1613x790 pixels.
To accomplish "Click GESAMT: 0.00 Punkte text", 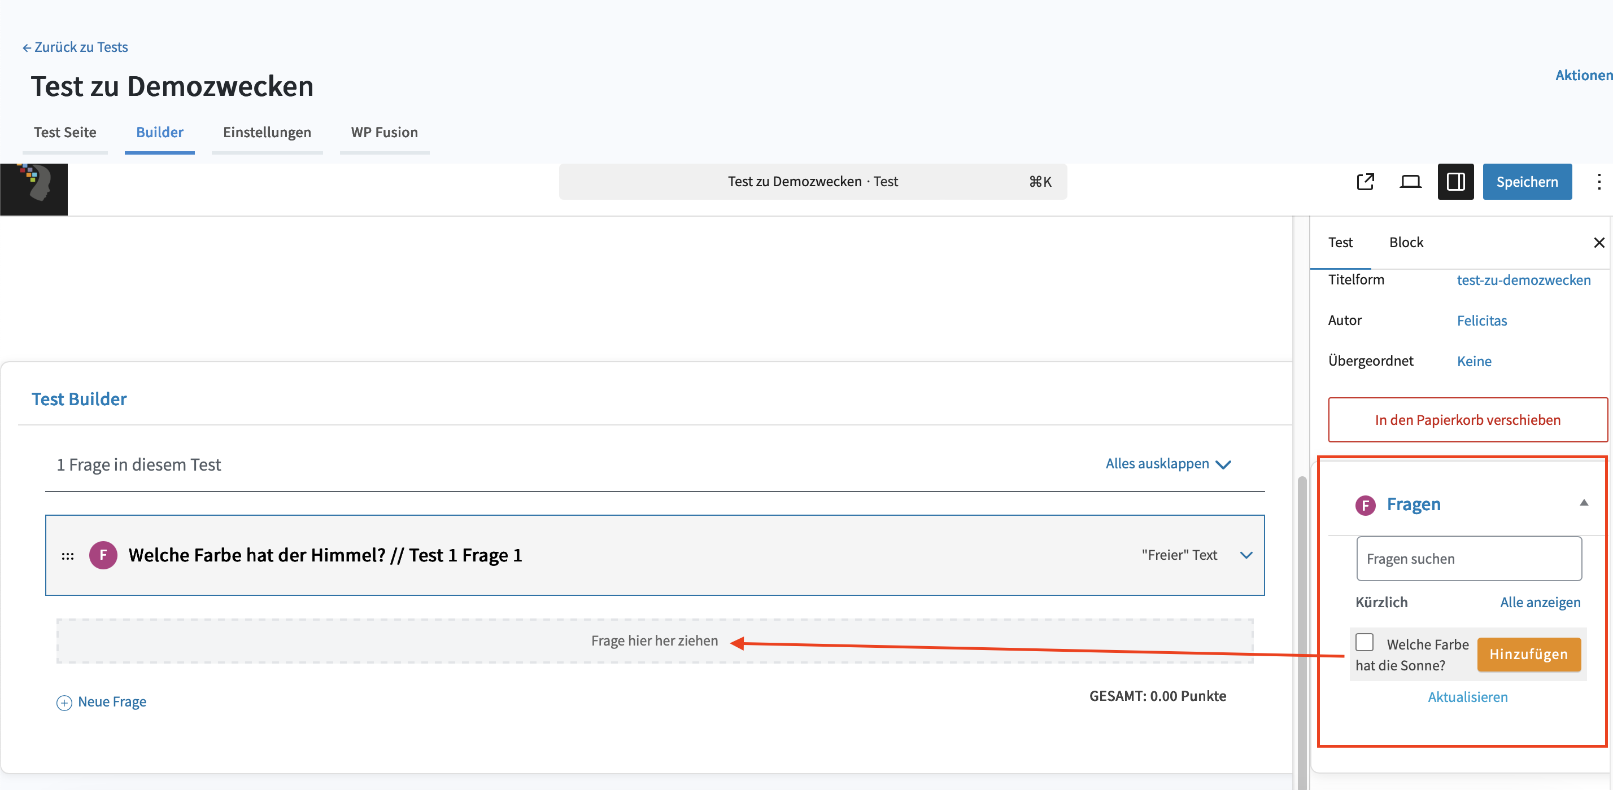I will (1157, 696).
